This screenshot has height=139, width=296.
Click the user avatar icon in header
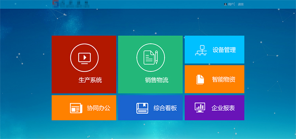tap(225, 4)
